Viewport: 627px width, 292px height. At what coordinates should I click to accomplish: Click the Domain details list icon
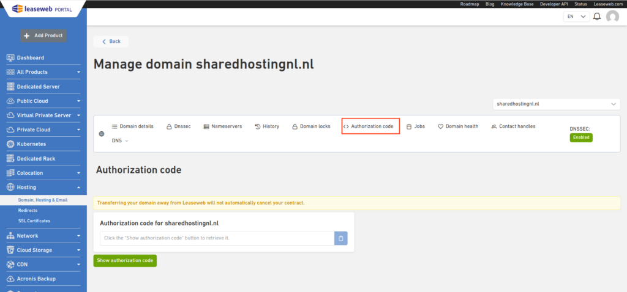click(115, 126)
